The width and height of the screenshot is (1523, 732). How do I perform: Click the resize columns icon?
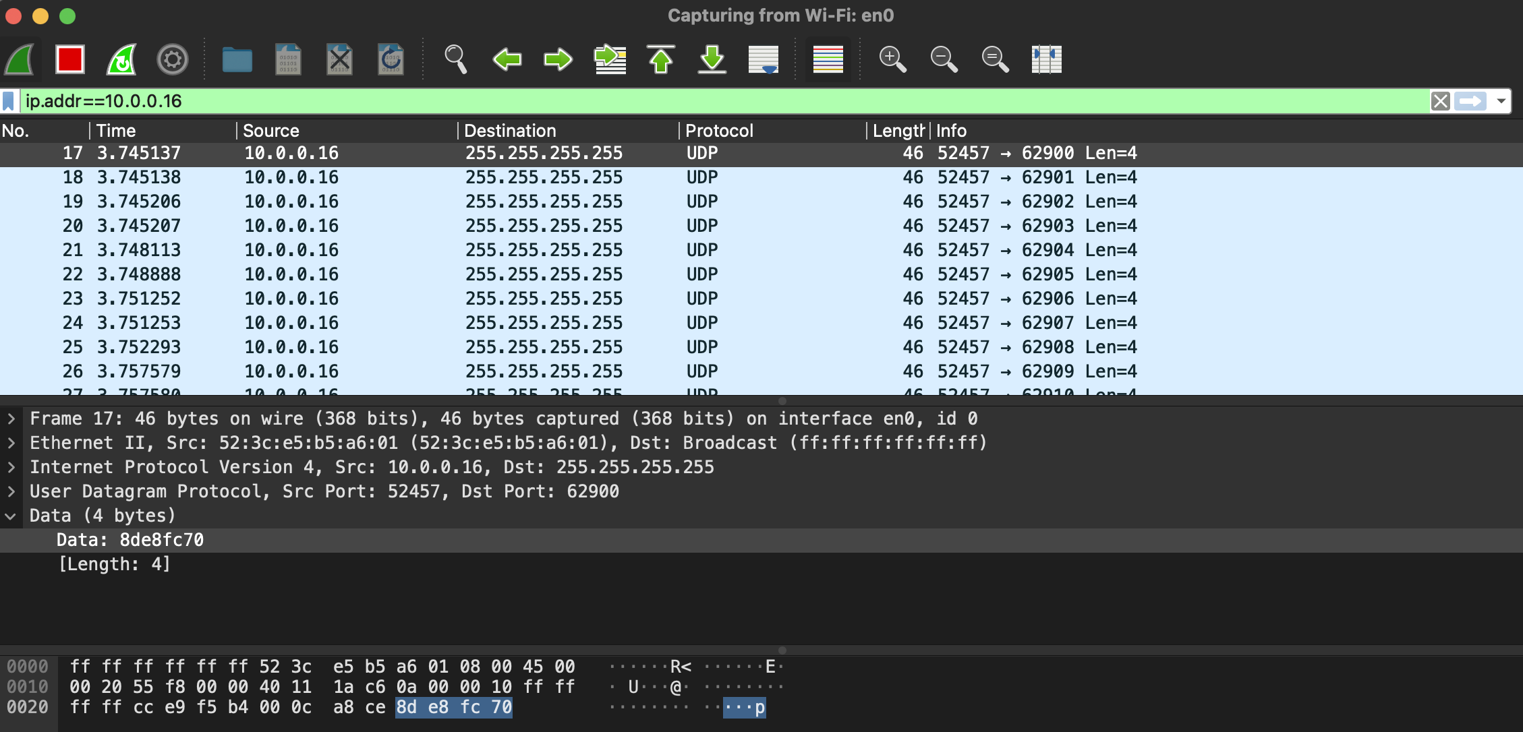coord(1046,59)
